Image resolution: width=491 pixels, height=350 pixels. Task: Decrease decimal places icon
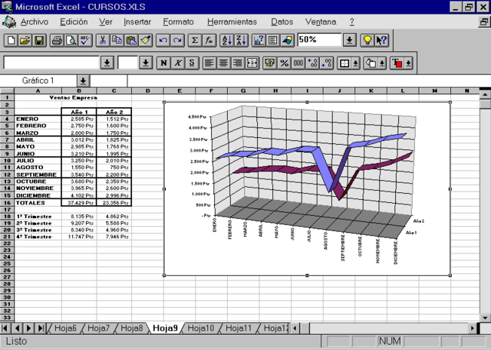pyautogui.click(x=327, y=63)
